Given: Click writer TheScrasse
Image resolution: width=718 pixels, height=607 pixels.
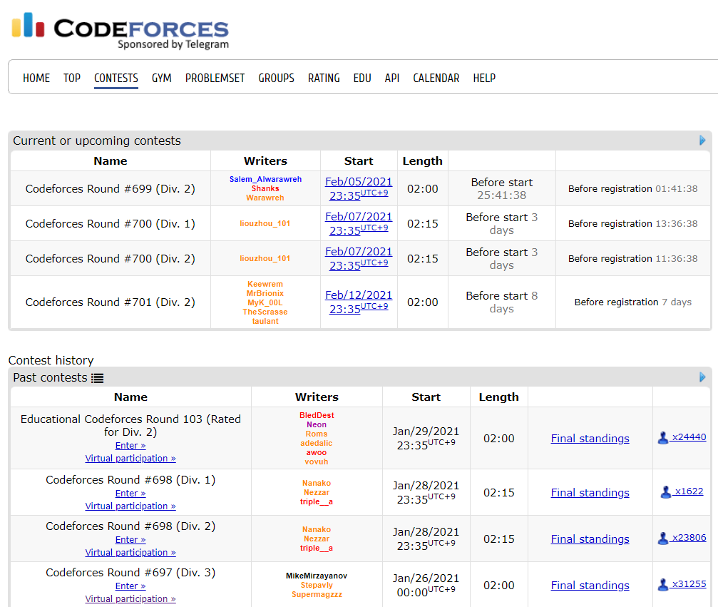Looking at the screenshot, I should point(265,312).
